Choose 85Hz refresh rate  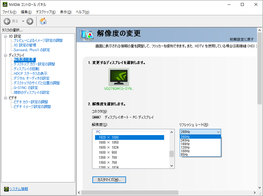tap(200, 155)
